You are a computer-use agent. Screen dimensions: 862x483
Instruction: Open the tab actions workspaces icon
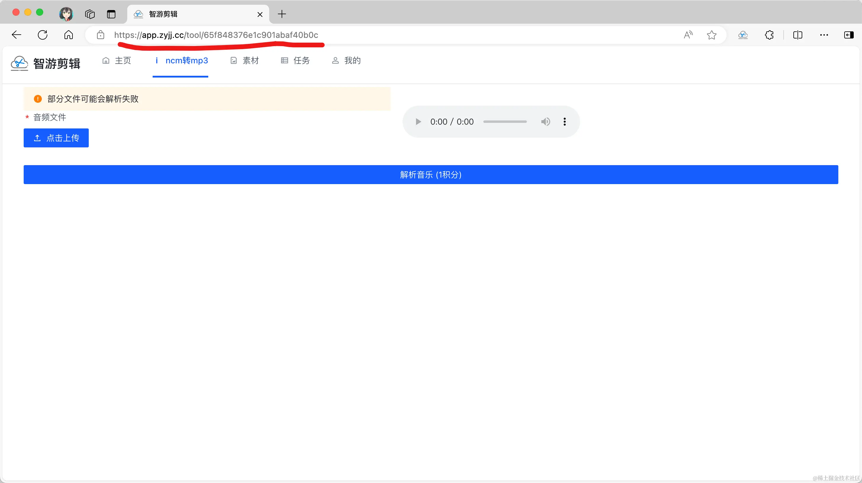click(90, 14)
